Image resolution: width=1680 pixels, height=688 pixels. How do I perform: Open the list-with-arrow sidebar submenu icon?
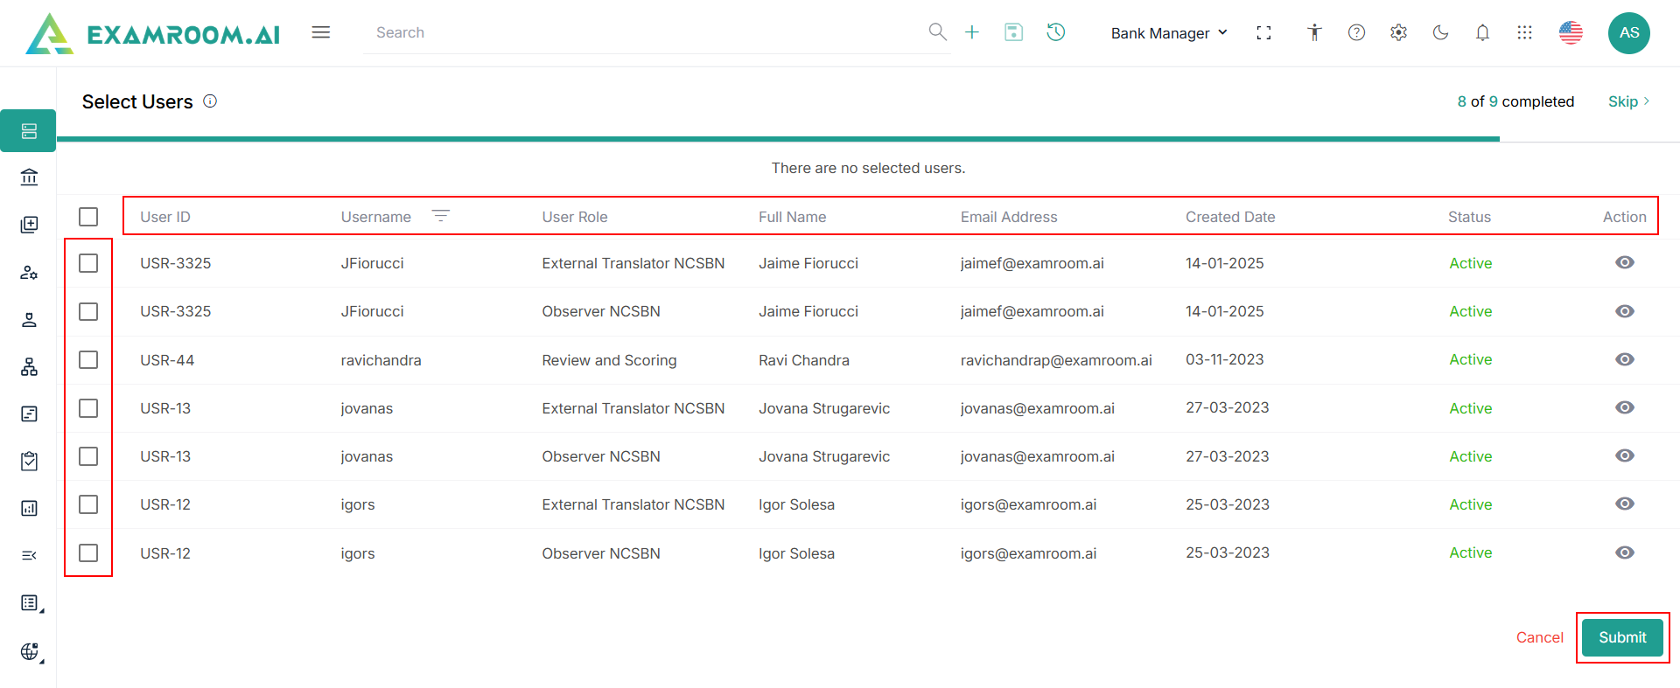pyautogui.click(x=31, y=603)
